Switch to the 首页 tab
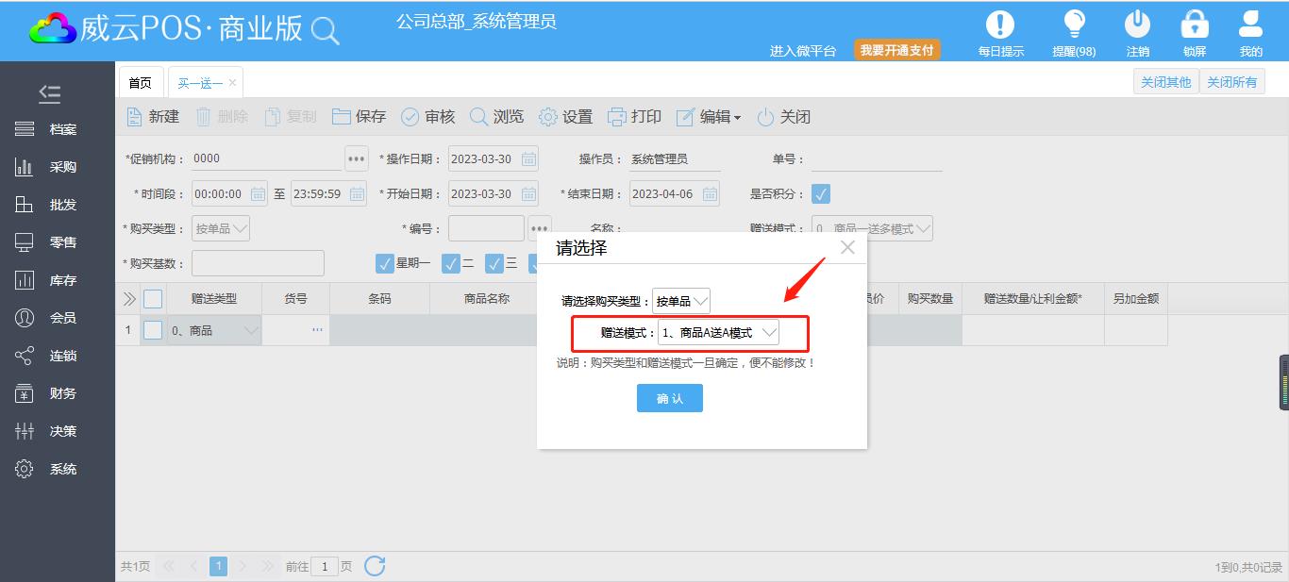1289x582 pixels. coord(140,83)
